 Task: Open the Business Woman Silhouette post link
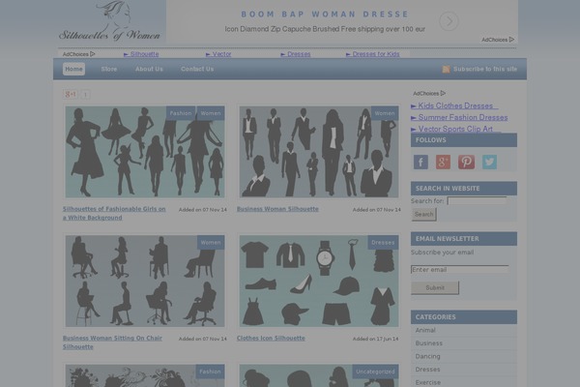tap(277, 209)
